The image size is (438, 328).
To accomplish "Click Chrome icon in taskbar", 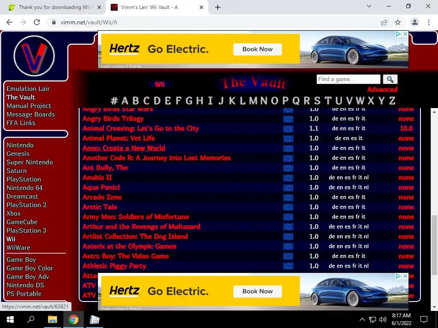I will pos(74,319).
